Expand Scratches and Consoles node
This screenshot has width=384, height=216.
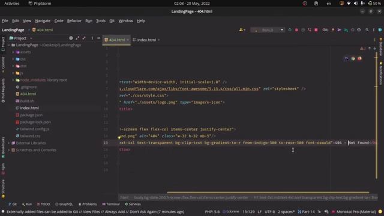point(9,150)
